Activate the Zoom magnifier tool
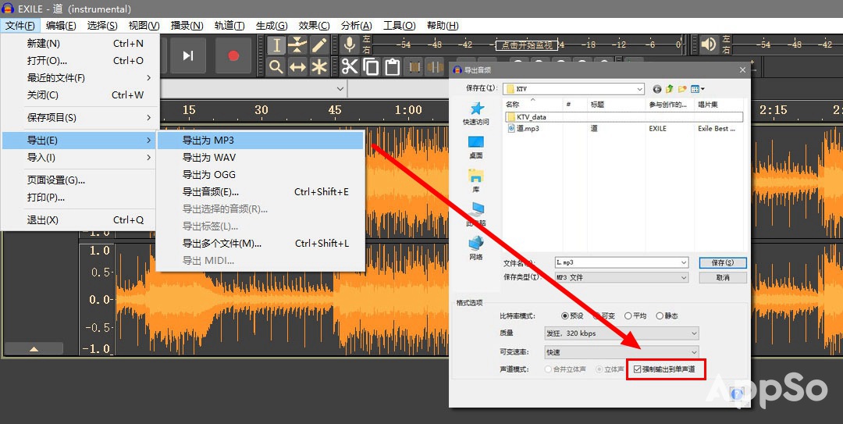 click(276, 67)
